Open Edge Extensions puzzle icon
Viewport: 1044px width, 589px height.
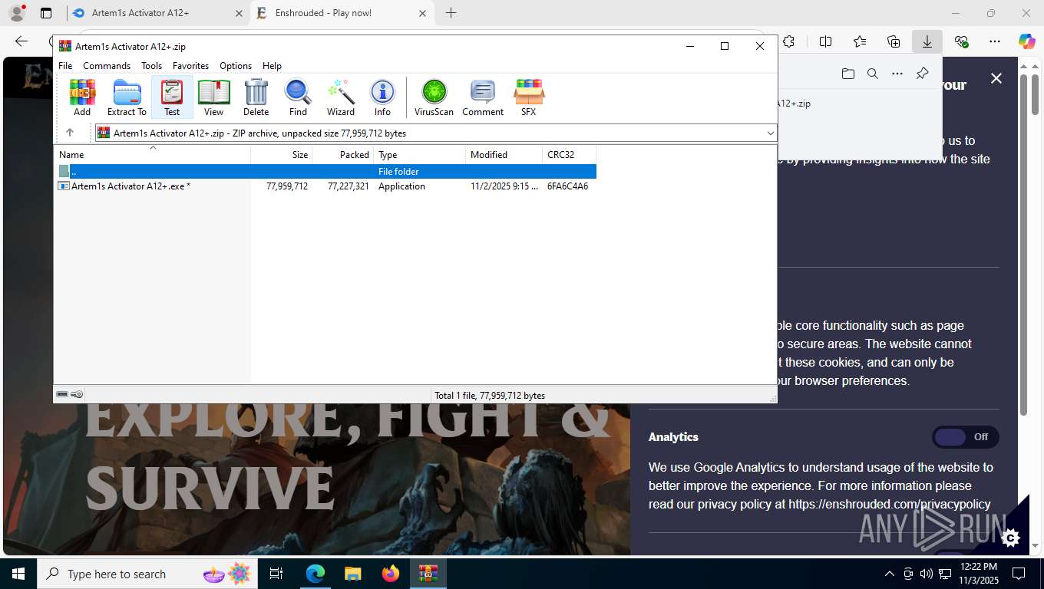[x=788, y=41]
